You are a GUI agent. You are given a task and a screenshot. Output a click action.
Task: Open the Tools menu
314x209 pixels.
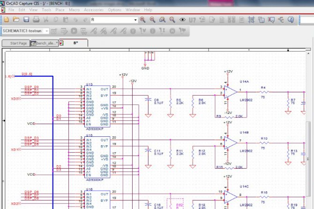(46, 10)
